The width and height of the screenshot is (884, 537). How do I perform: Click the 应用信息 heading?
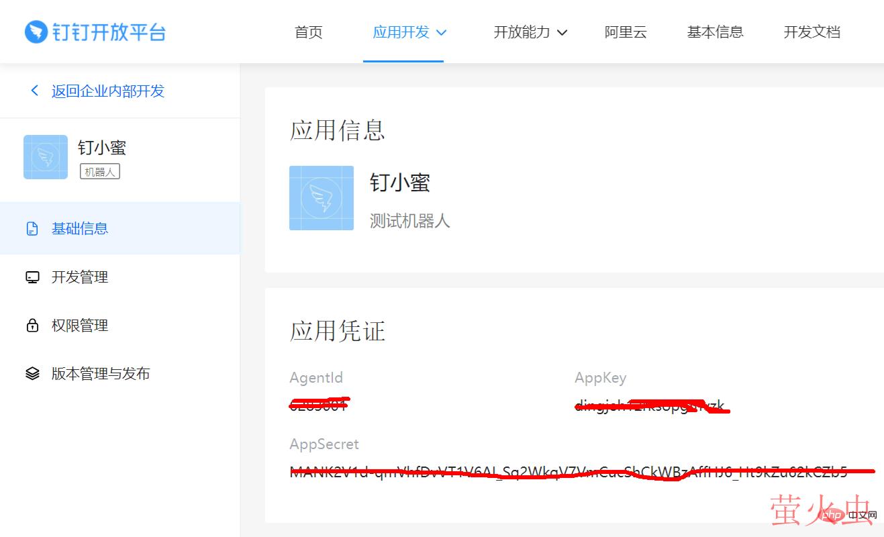(338, 130)
